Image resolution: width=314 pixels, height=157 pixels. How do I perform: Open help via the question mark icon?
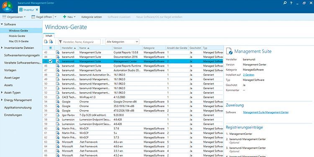coord(291,3)
